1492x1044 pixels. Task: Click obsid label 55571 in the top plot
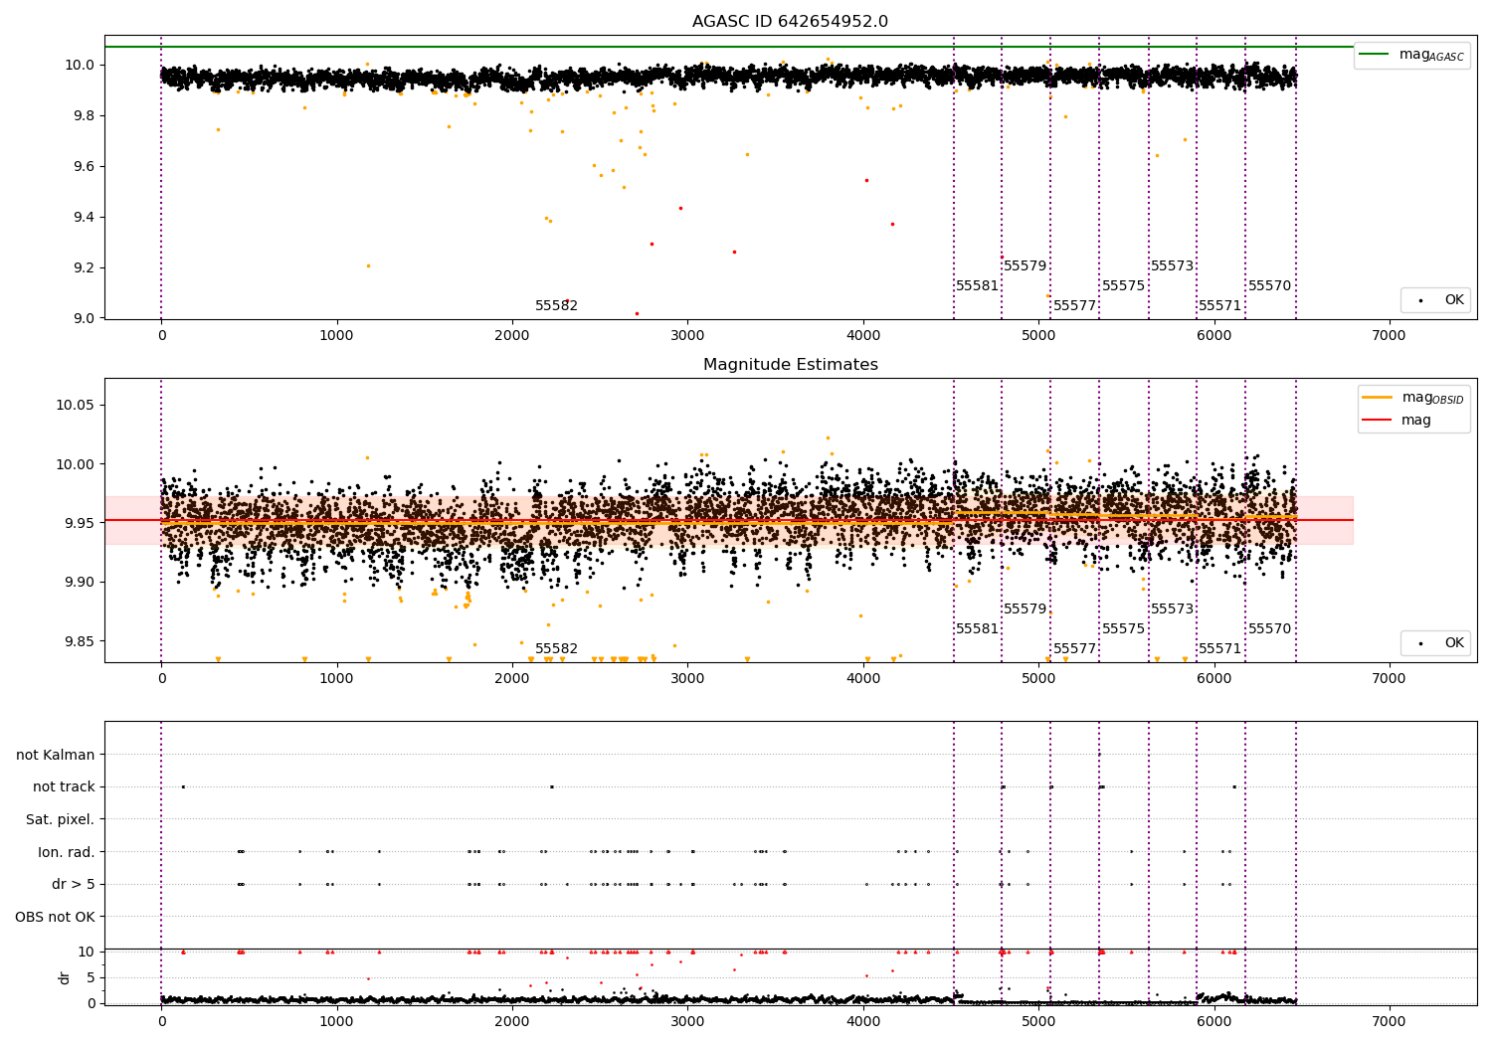click(1219, 306)
